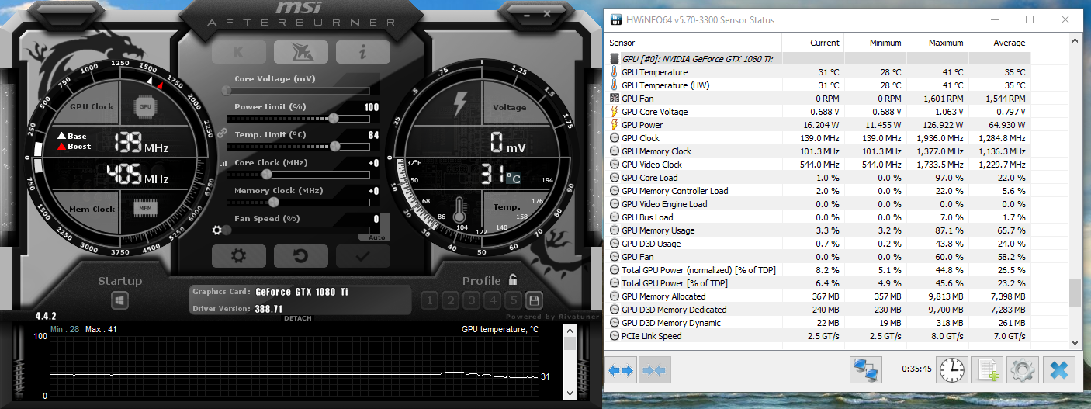Click the Afterburner graph scroll-up arrow
The height and width of the screenshot is (409, 1091).
pos(570,331)
